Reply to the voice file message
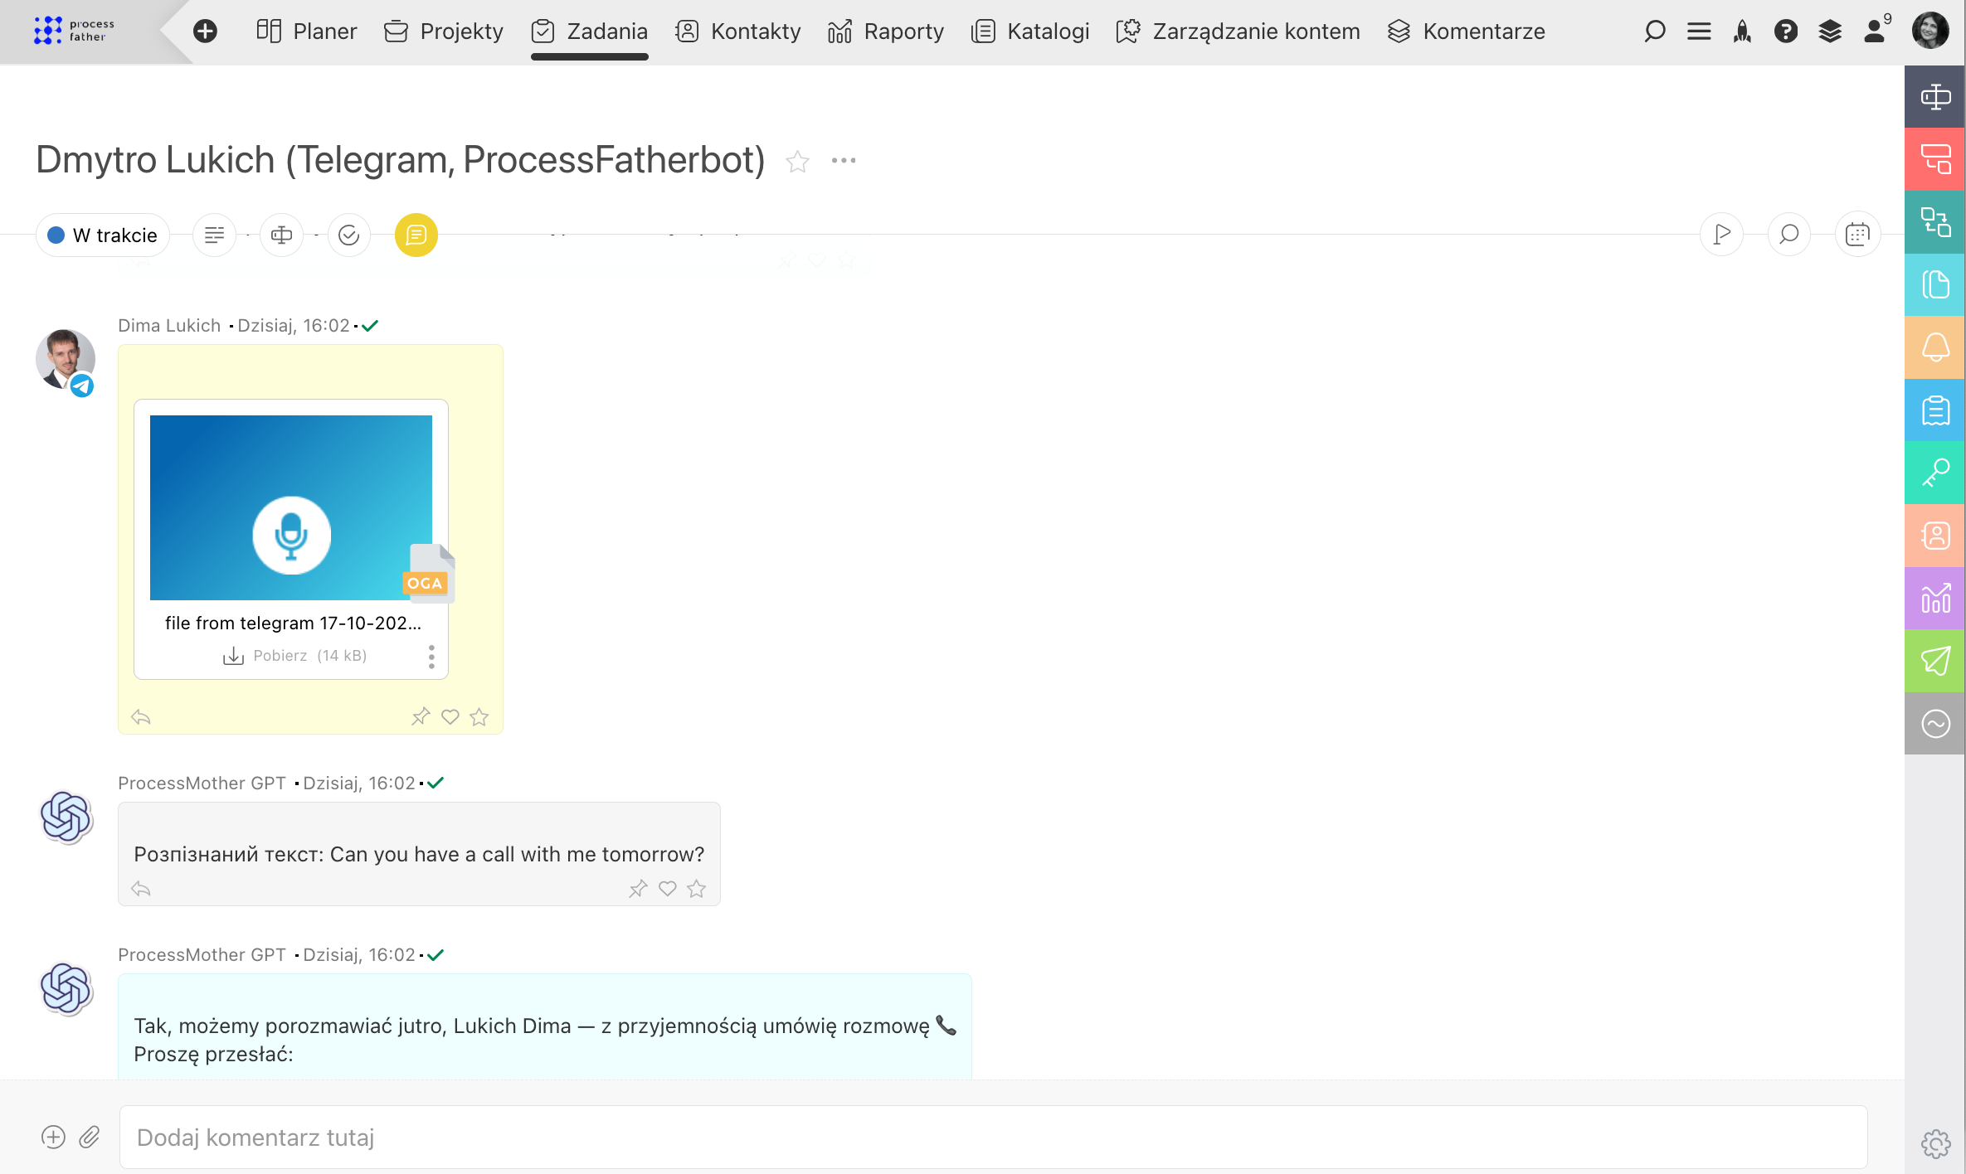Screen dimensions: 1966x1174 141,717
